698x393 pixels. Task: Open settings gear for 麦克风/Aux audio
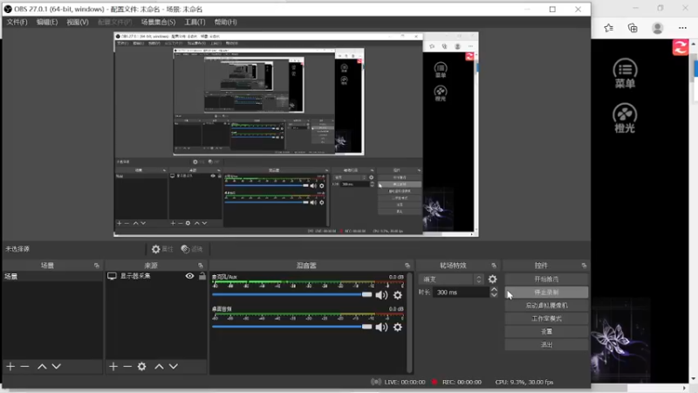[398, 295]
